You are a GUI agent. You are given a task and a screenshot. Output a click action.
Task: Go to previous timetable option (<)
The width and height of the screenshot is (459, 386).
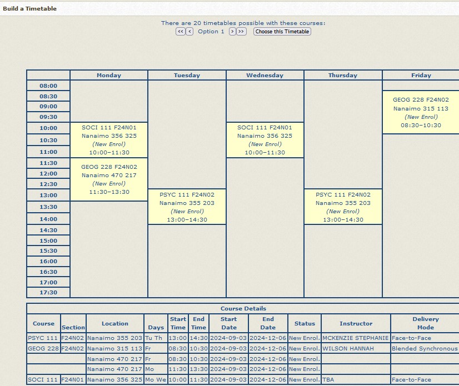(189, 32)
